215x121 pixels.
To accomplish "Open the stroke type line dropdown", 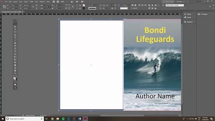I will [x=97, y=8].
